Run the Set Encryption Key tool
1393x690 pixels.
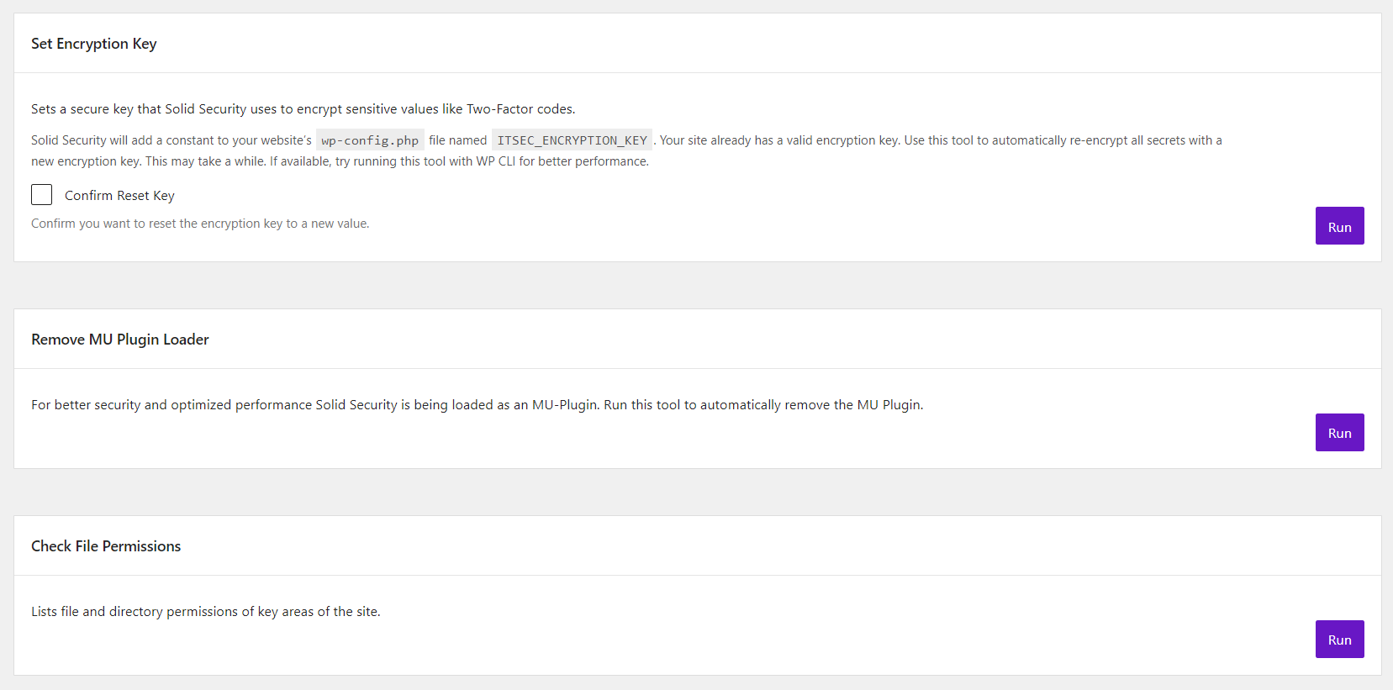tap(1339, 226)
